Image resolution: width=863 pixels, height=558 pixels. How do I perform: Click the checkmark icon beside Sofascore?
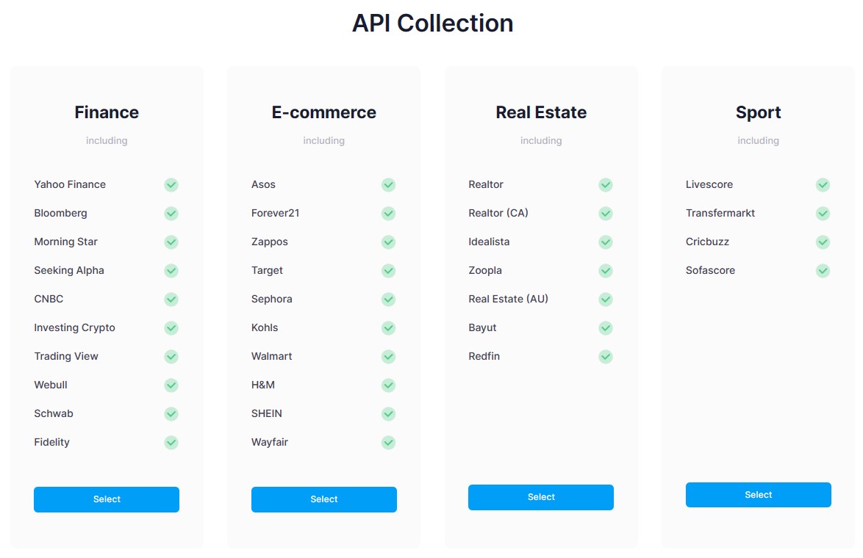[823, 271]
